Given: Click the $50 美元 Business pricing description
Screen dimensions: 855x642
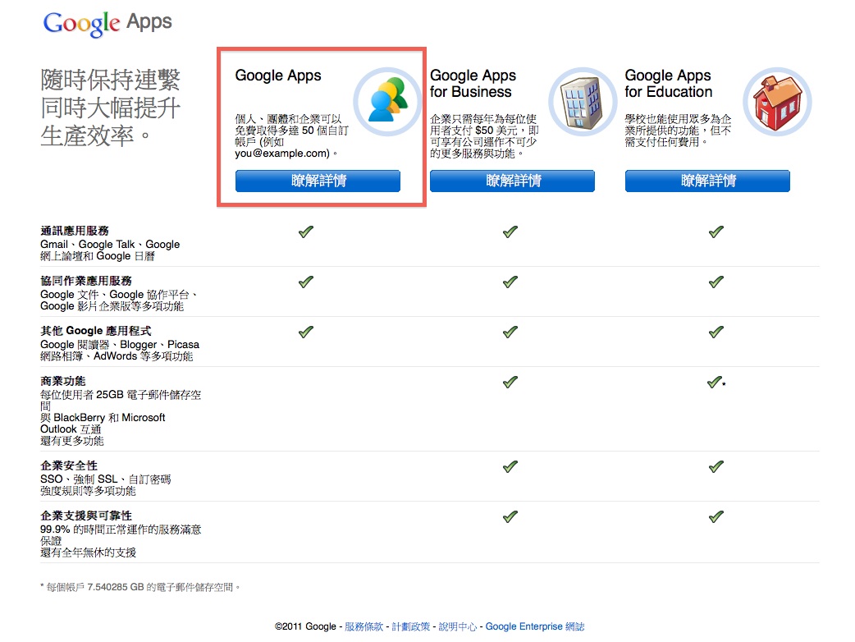Looking at the screenshot, I should 484,136.
